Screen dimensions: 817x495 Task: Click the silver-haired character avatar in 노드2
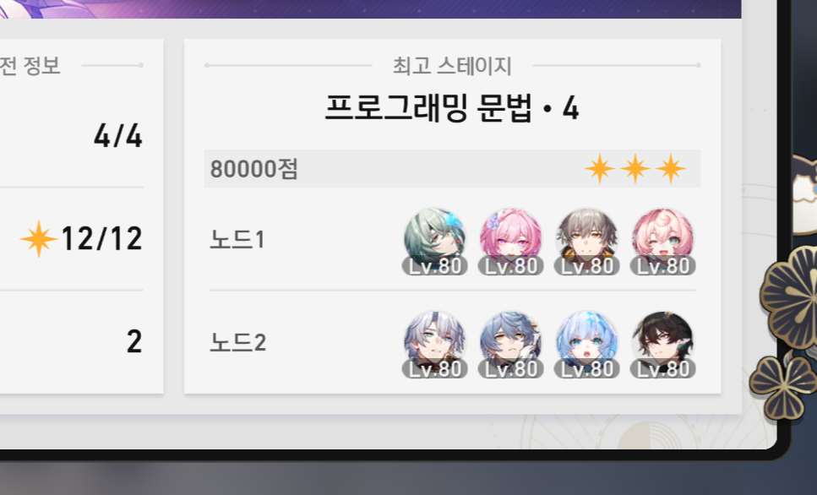pyautogui.click(x=434, y=345)
